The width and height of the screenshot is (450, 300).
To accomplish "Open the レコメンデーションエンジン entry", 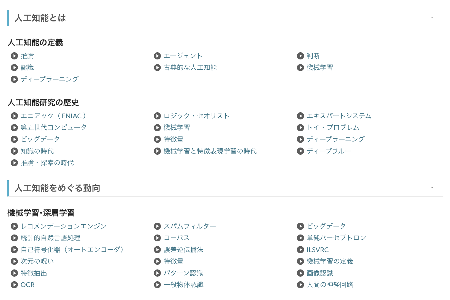I will (63, 226).
